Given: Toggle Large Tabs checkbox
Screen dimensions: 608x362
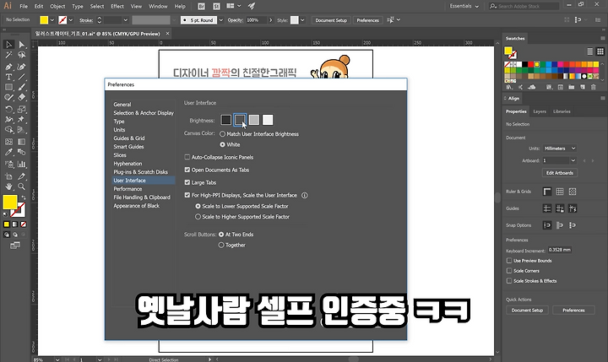Looking at the screenshot, I should coord(187,182).
